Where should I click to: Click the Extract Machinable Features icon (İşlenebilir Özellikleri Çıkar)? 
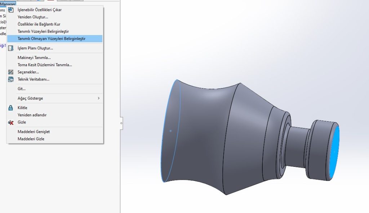tap(11, 10)
